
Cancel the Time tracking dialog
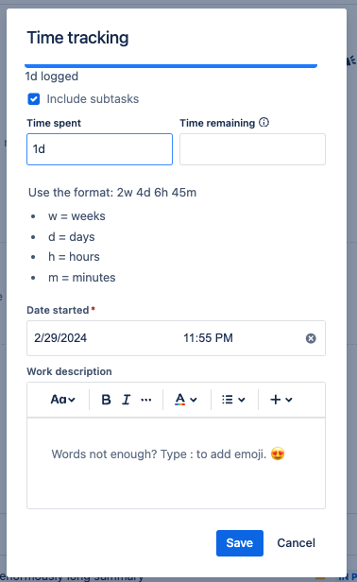(297, 543)
